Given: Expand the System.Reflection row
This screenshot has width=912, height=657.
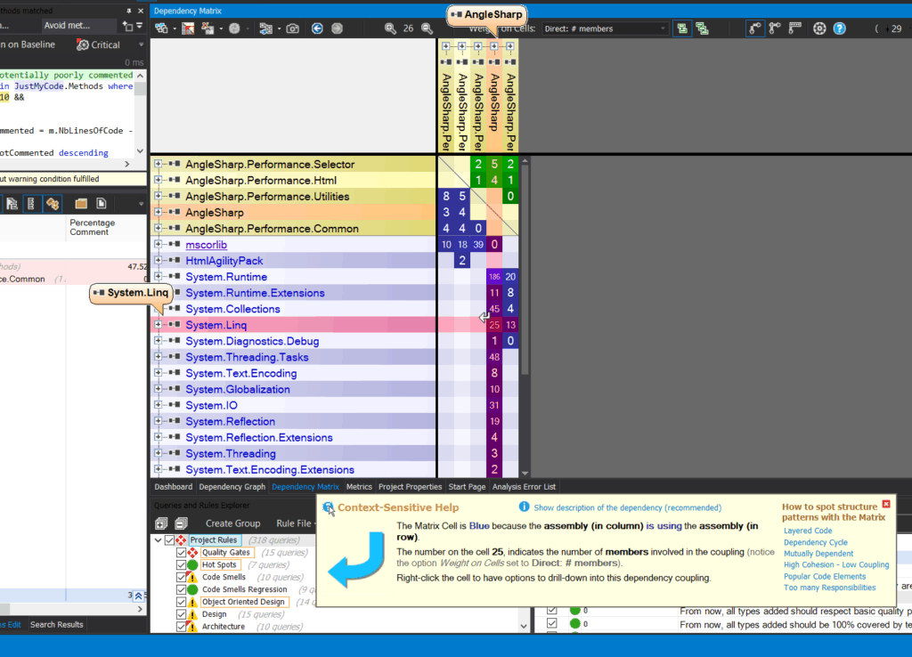Looking at the screenshot, I should pyautogui.click(x=158, y=421).
